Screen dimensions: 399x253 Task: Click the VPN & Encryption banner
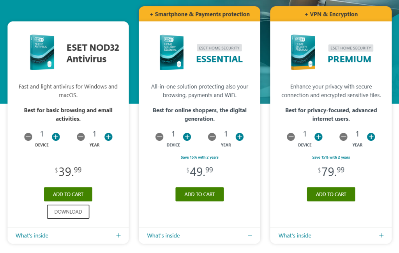tap(331, 14)
